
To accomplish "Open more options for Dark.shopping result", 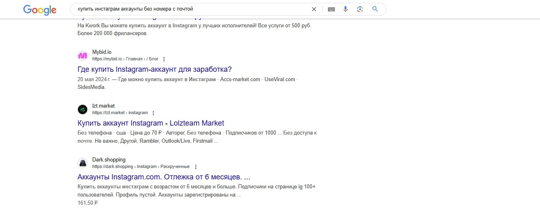I will click(195, 167).
